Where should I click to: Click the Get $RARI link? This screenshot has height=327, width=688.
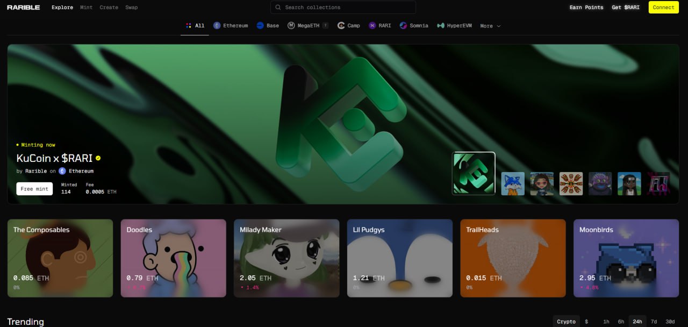626,8
